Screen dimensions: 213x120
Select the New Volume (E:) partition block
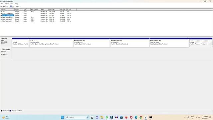click(169, 43)
